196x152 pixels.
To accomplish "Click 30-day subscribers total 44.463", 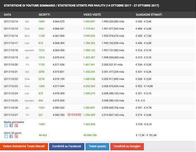I will [x=43, y=135].
